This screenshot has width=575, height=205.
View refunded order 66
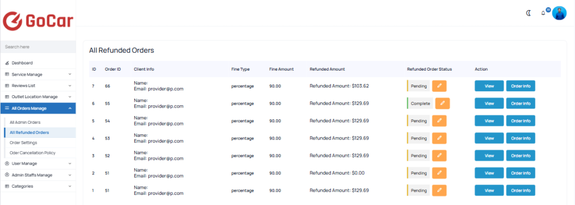coord(489,86)
